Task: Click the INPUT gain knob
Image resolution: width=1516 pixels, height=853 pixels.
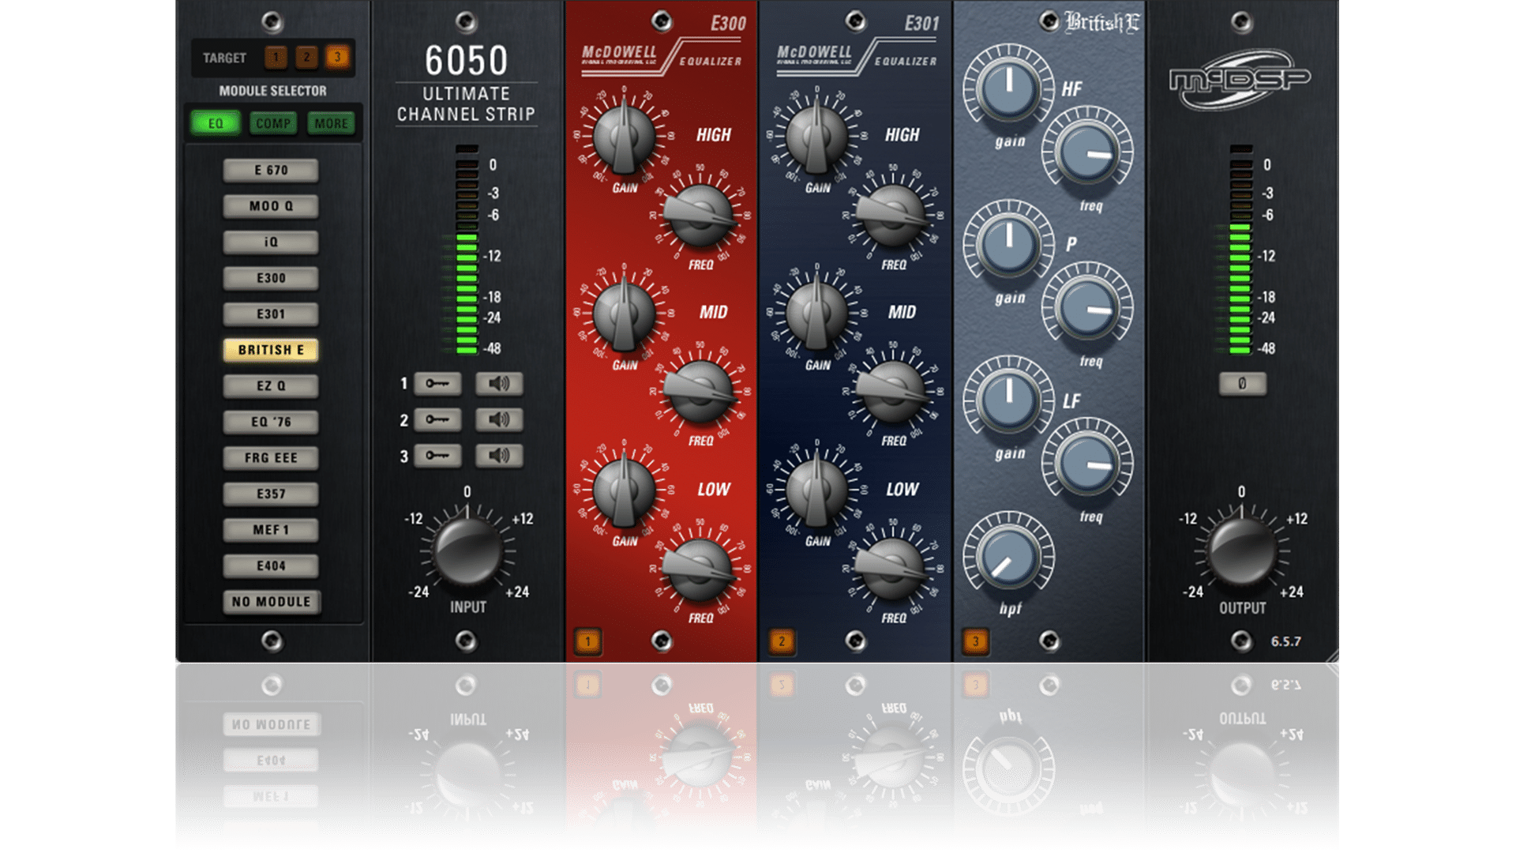Action: coord(467,551)
